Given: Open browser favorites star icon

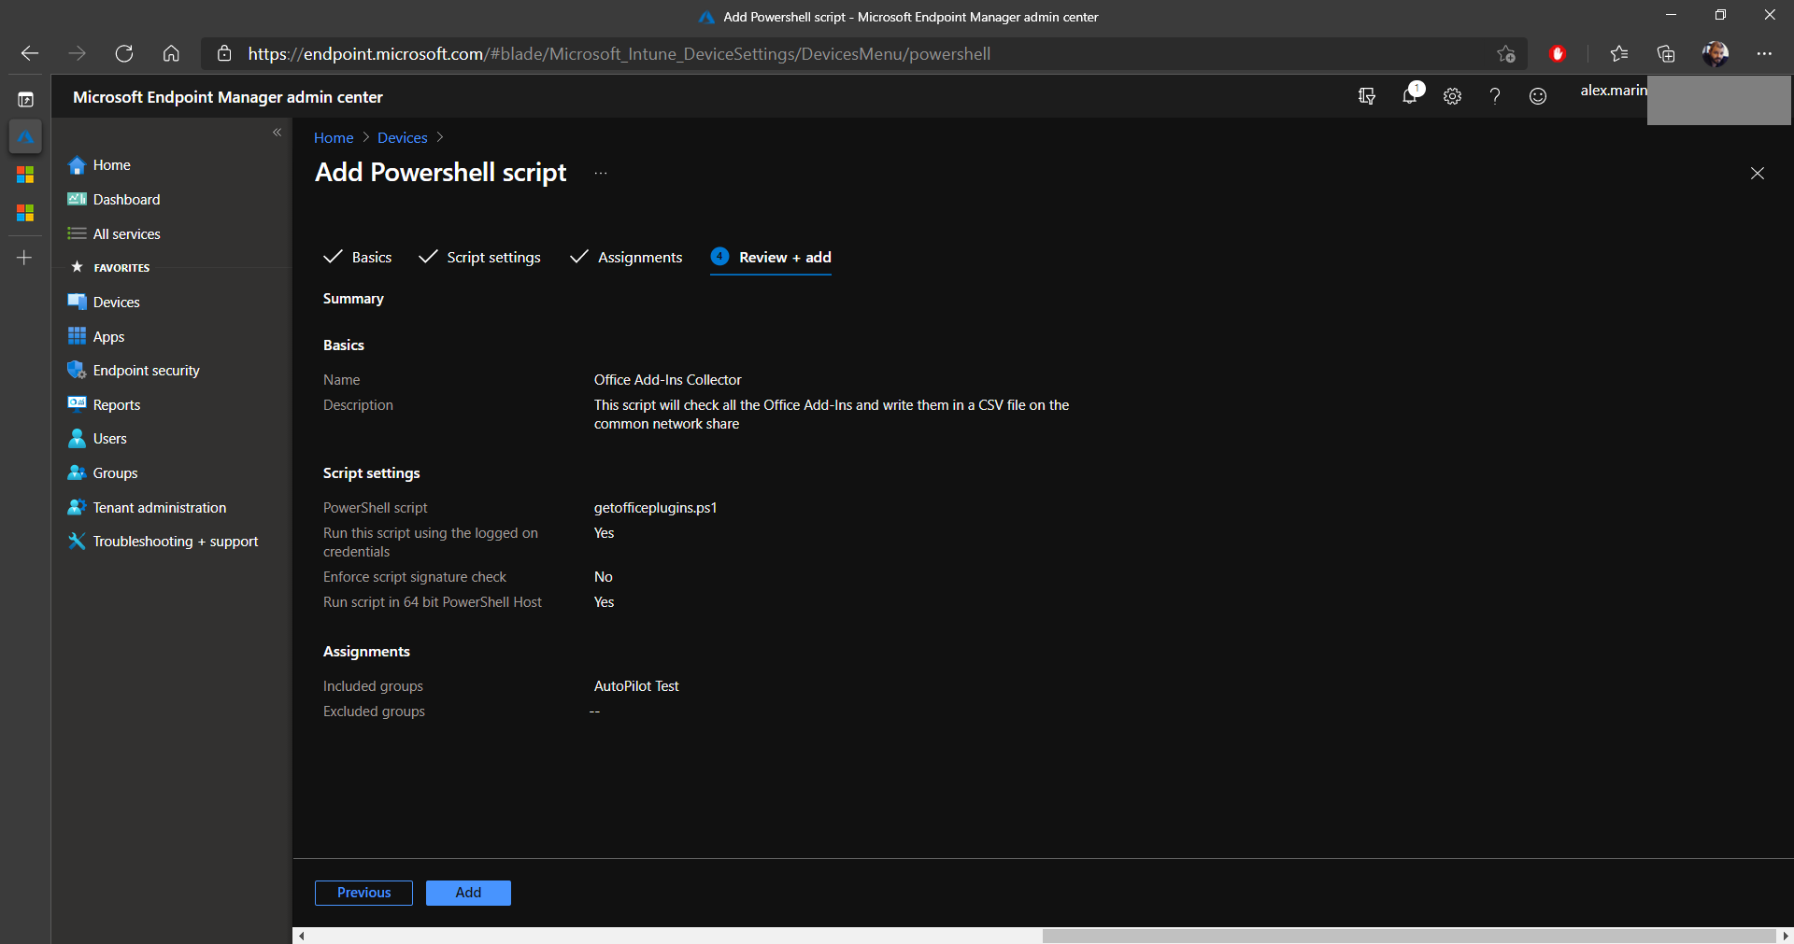Looking at the screenshot, I should coord(1618,54).
